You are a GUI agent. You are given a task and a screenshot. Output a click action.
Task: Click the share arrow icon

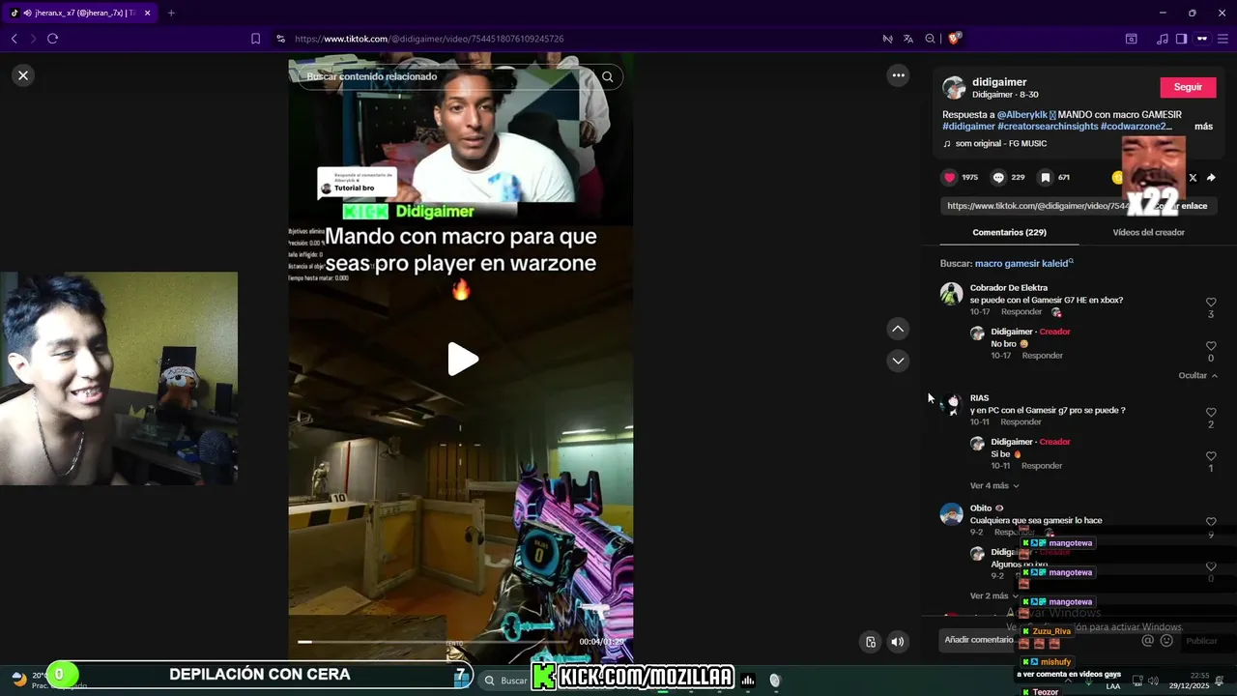tap(1211, 178)
